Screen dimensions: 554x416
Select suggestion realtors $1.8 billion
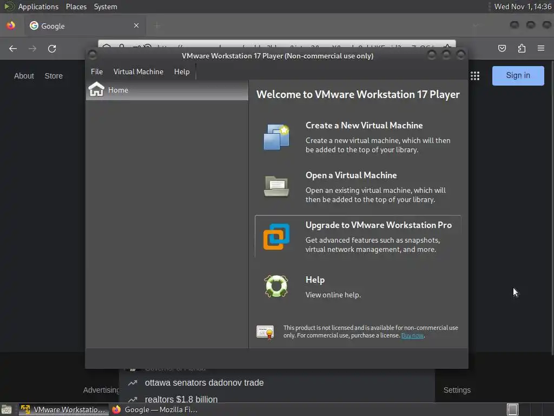181,399
